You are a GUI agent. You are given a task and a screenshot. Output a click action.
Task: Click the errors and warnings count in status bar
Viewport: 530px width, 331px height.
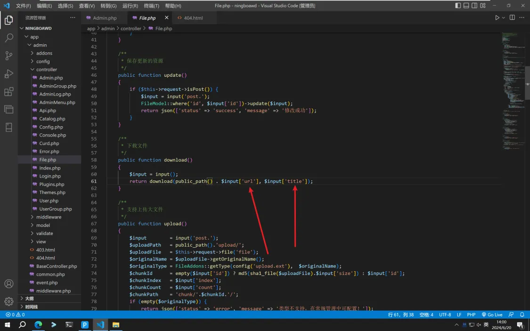pyautogui.click(x=15, y=315)
